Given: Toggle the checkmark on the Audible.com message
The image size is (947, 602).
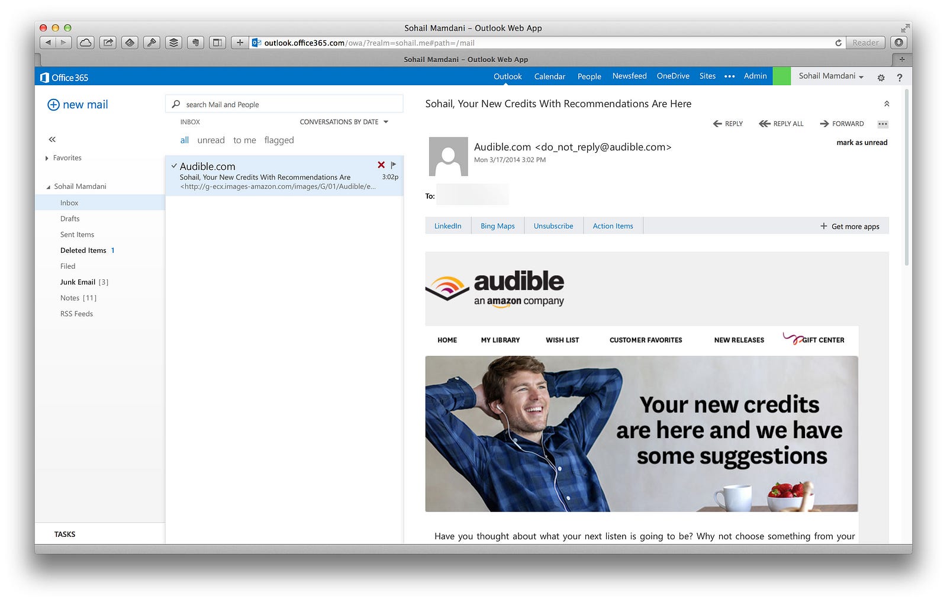Looking at the screenshot, I should coord(174,166).
